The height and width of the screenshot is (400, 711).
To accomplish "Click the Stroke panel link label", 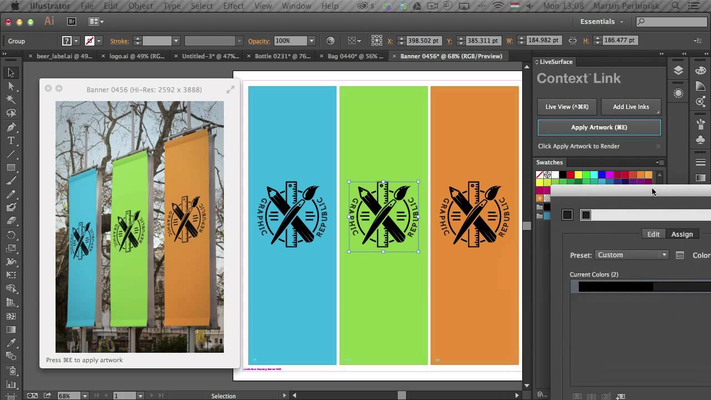I will tap(119, 41).
